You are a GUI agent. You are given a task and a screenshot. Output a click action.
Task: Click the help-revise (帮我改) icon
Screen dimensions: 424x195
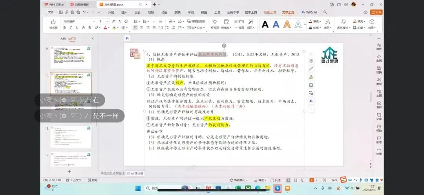226,24
